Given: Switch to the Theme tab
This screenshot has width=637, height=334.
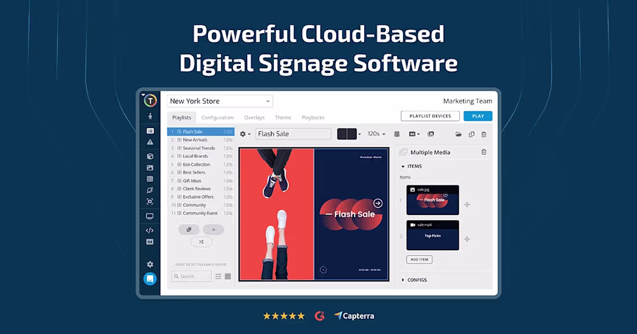Looking at the screenshot, I should [x=283, y=117].
